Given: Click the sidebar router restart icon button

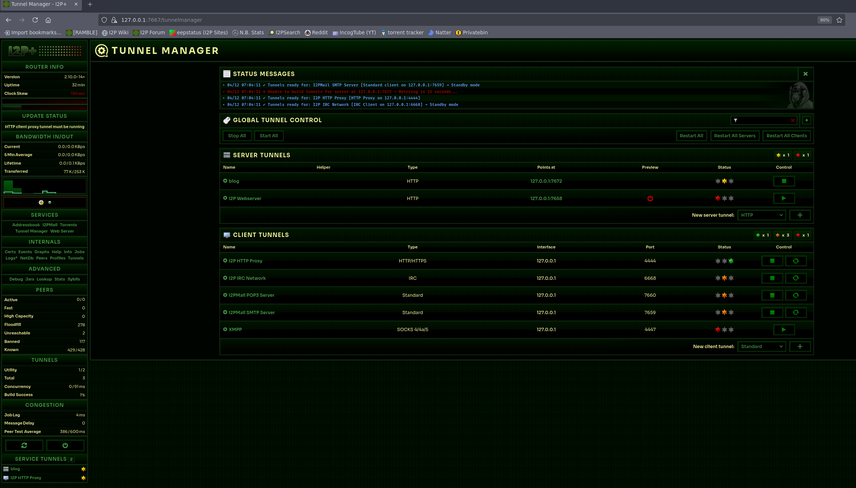Looking at the screenshot, I should coord(24,446).
